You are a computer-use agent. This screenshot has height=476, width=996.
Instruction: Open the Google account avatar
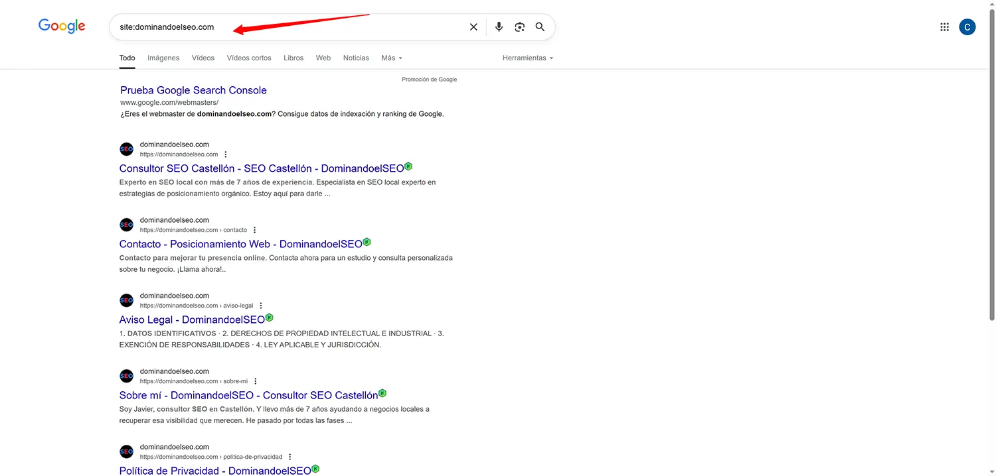967,27
